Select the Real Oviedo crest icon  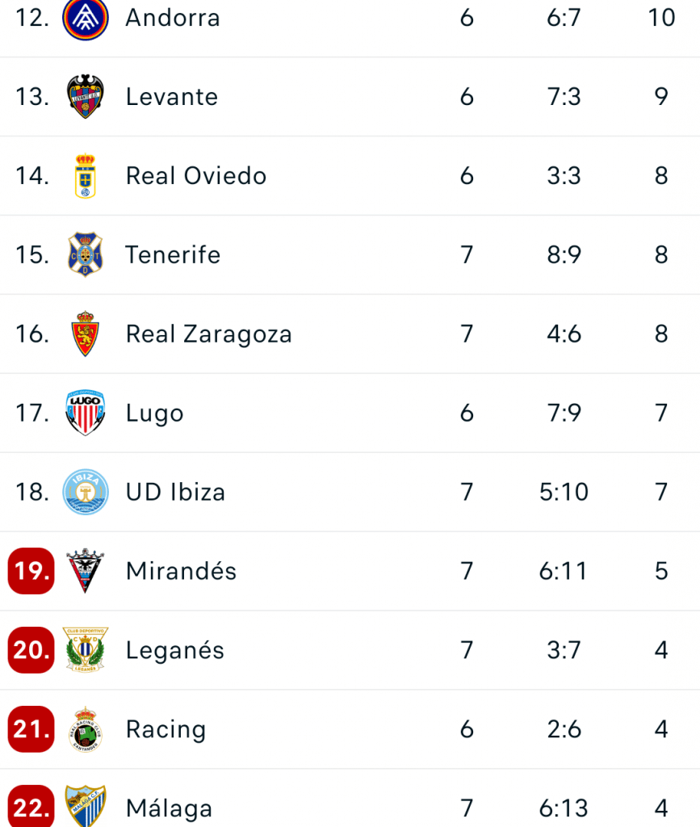click(x=85, y=176)
